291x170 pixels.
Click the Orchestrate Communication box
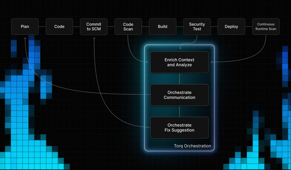(180, 95)
